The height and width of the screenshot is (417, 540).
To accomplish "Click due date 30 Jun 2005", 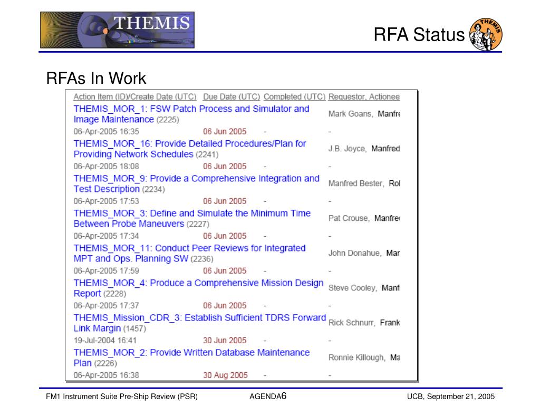I will pos(225,340).
